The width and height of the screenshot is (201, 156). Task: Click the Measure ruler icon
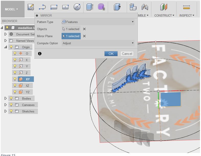click(x=186, y=7)
